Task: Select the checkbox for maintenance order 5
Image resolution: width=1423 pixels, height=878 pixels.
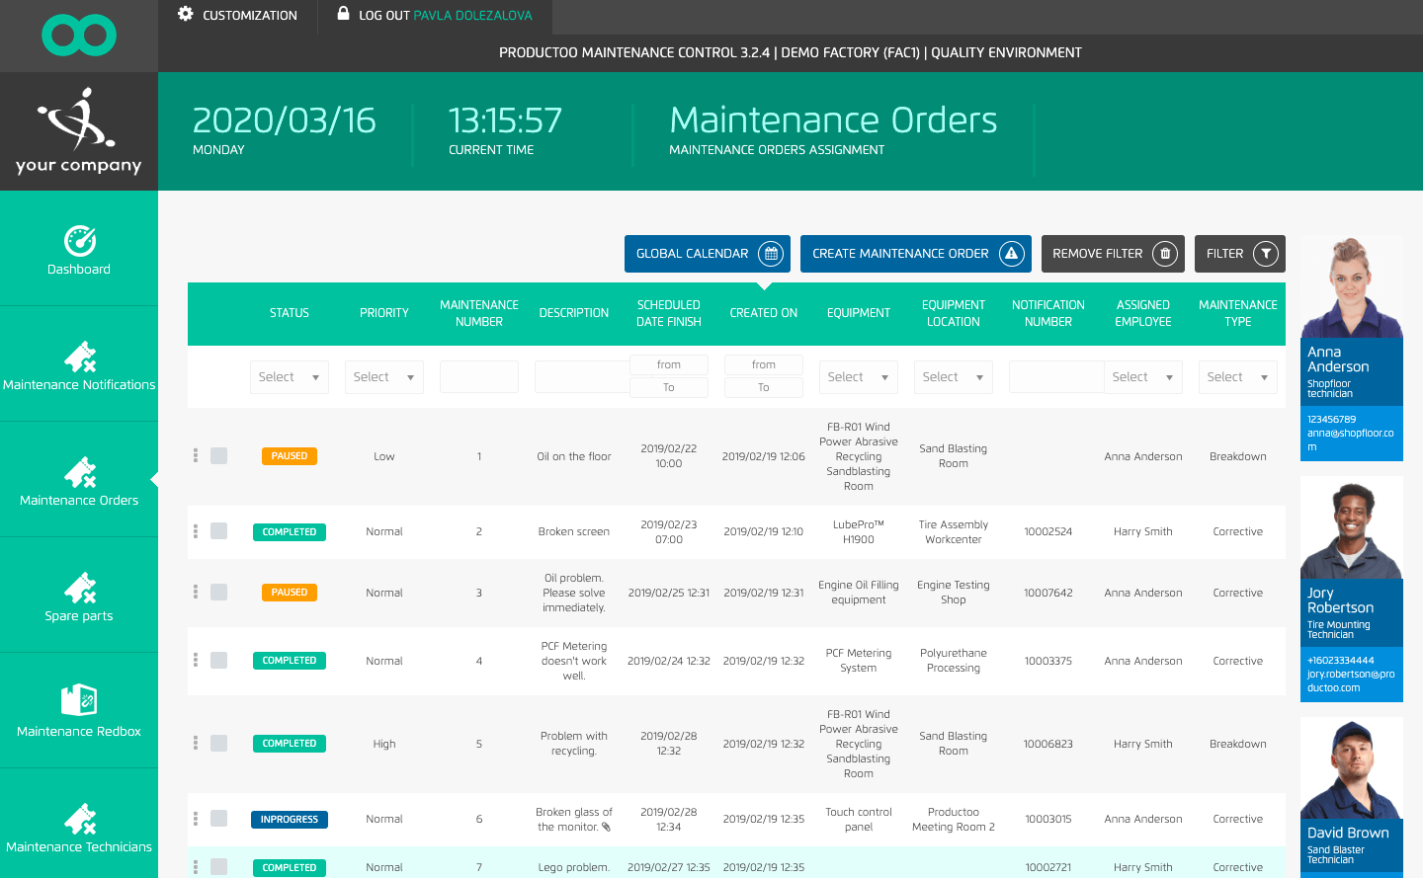Action: pyautogui.click(x=219, y=744)
